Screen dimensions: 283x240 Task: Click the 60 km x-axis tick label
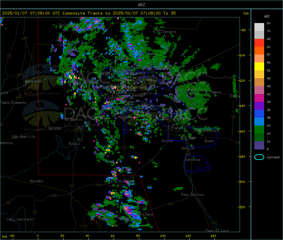113,236
